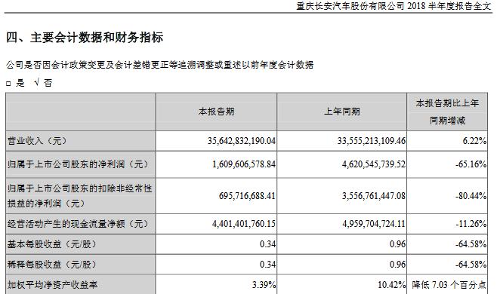The width and height of the screenshot is (497, 294).
Task: Click the row label 营业收入（元）
Action: pos(38,141)
